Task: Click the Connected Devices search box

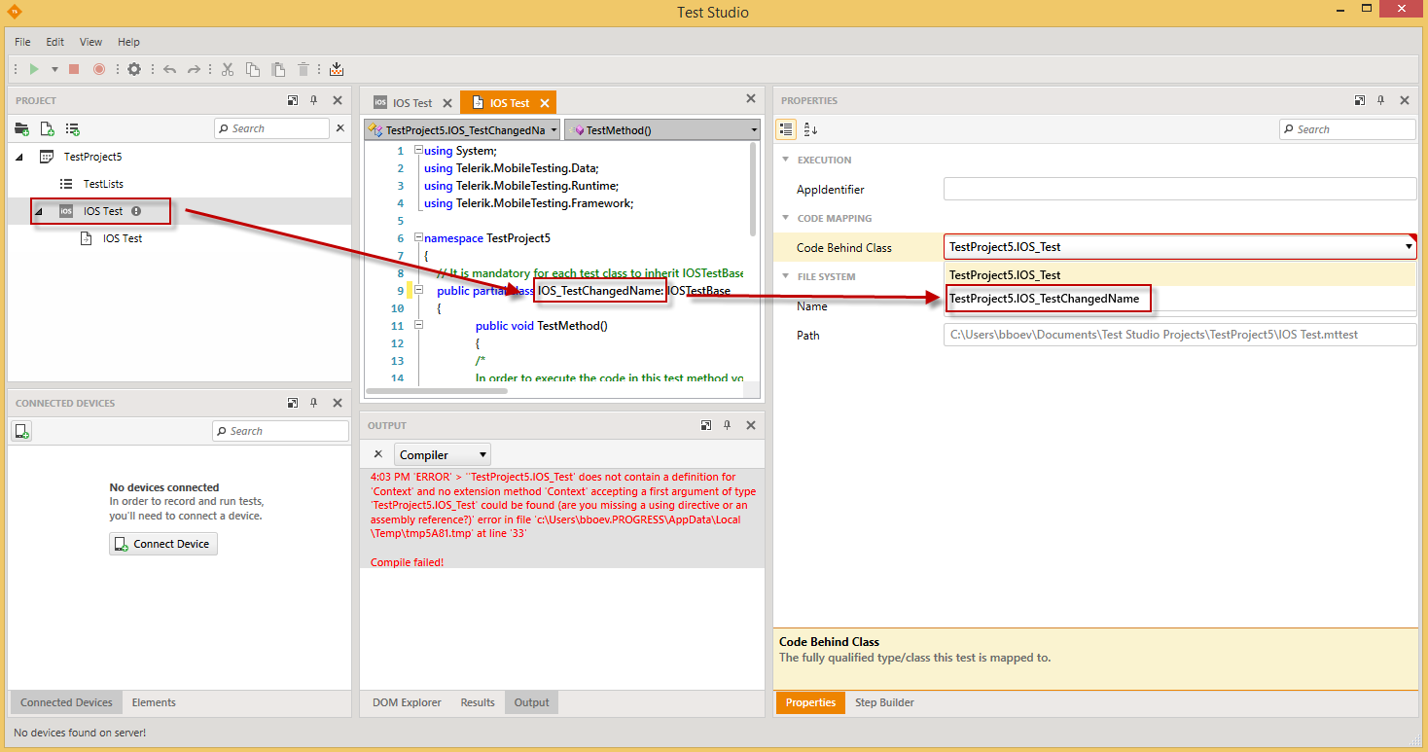Action: click(x=280, y=431)
